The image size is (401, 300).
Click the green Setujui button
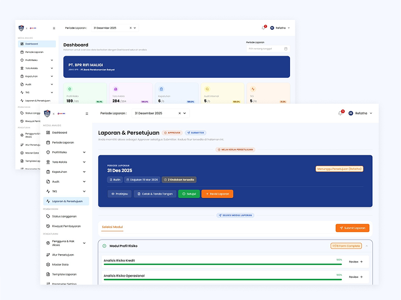[x=188, y=193]
